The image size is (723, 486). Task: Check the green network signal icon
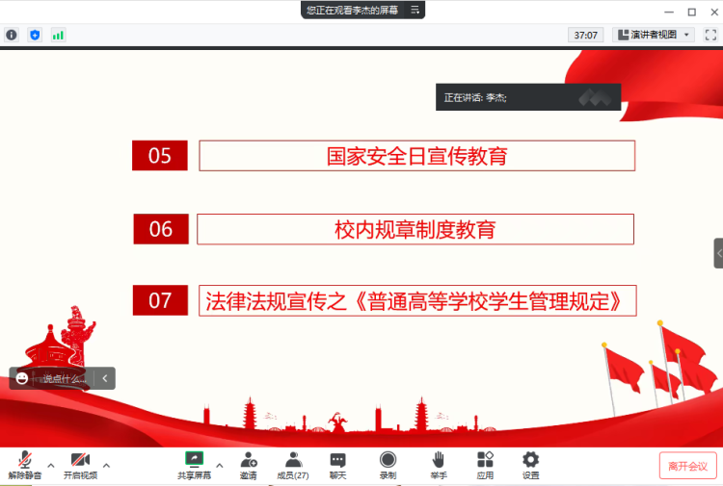coord(58,35)
